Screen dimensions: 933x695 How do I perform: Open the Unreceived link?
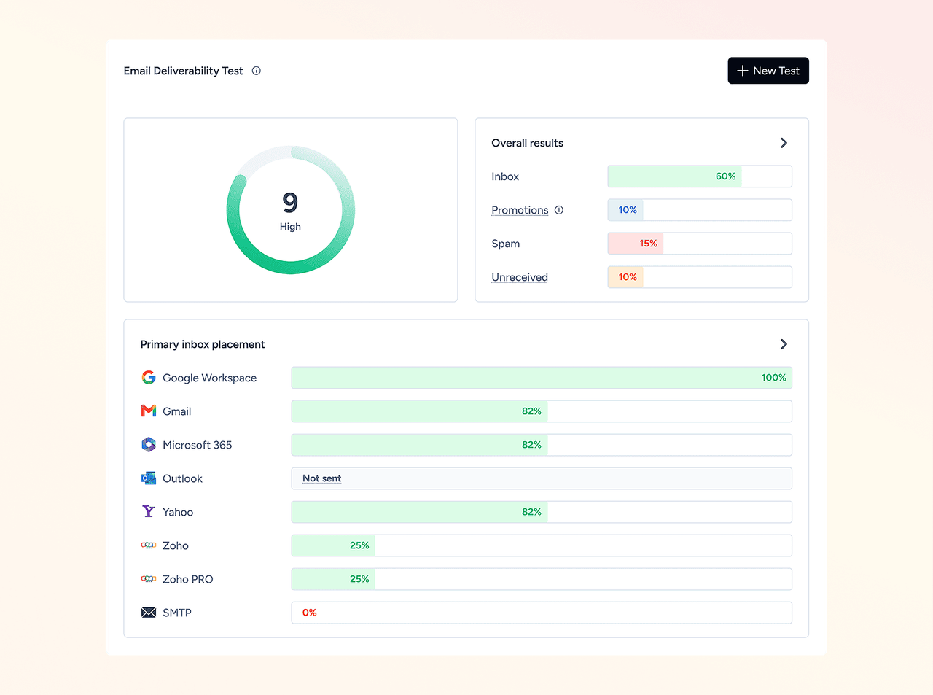point(520,277)
